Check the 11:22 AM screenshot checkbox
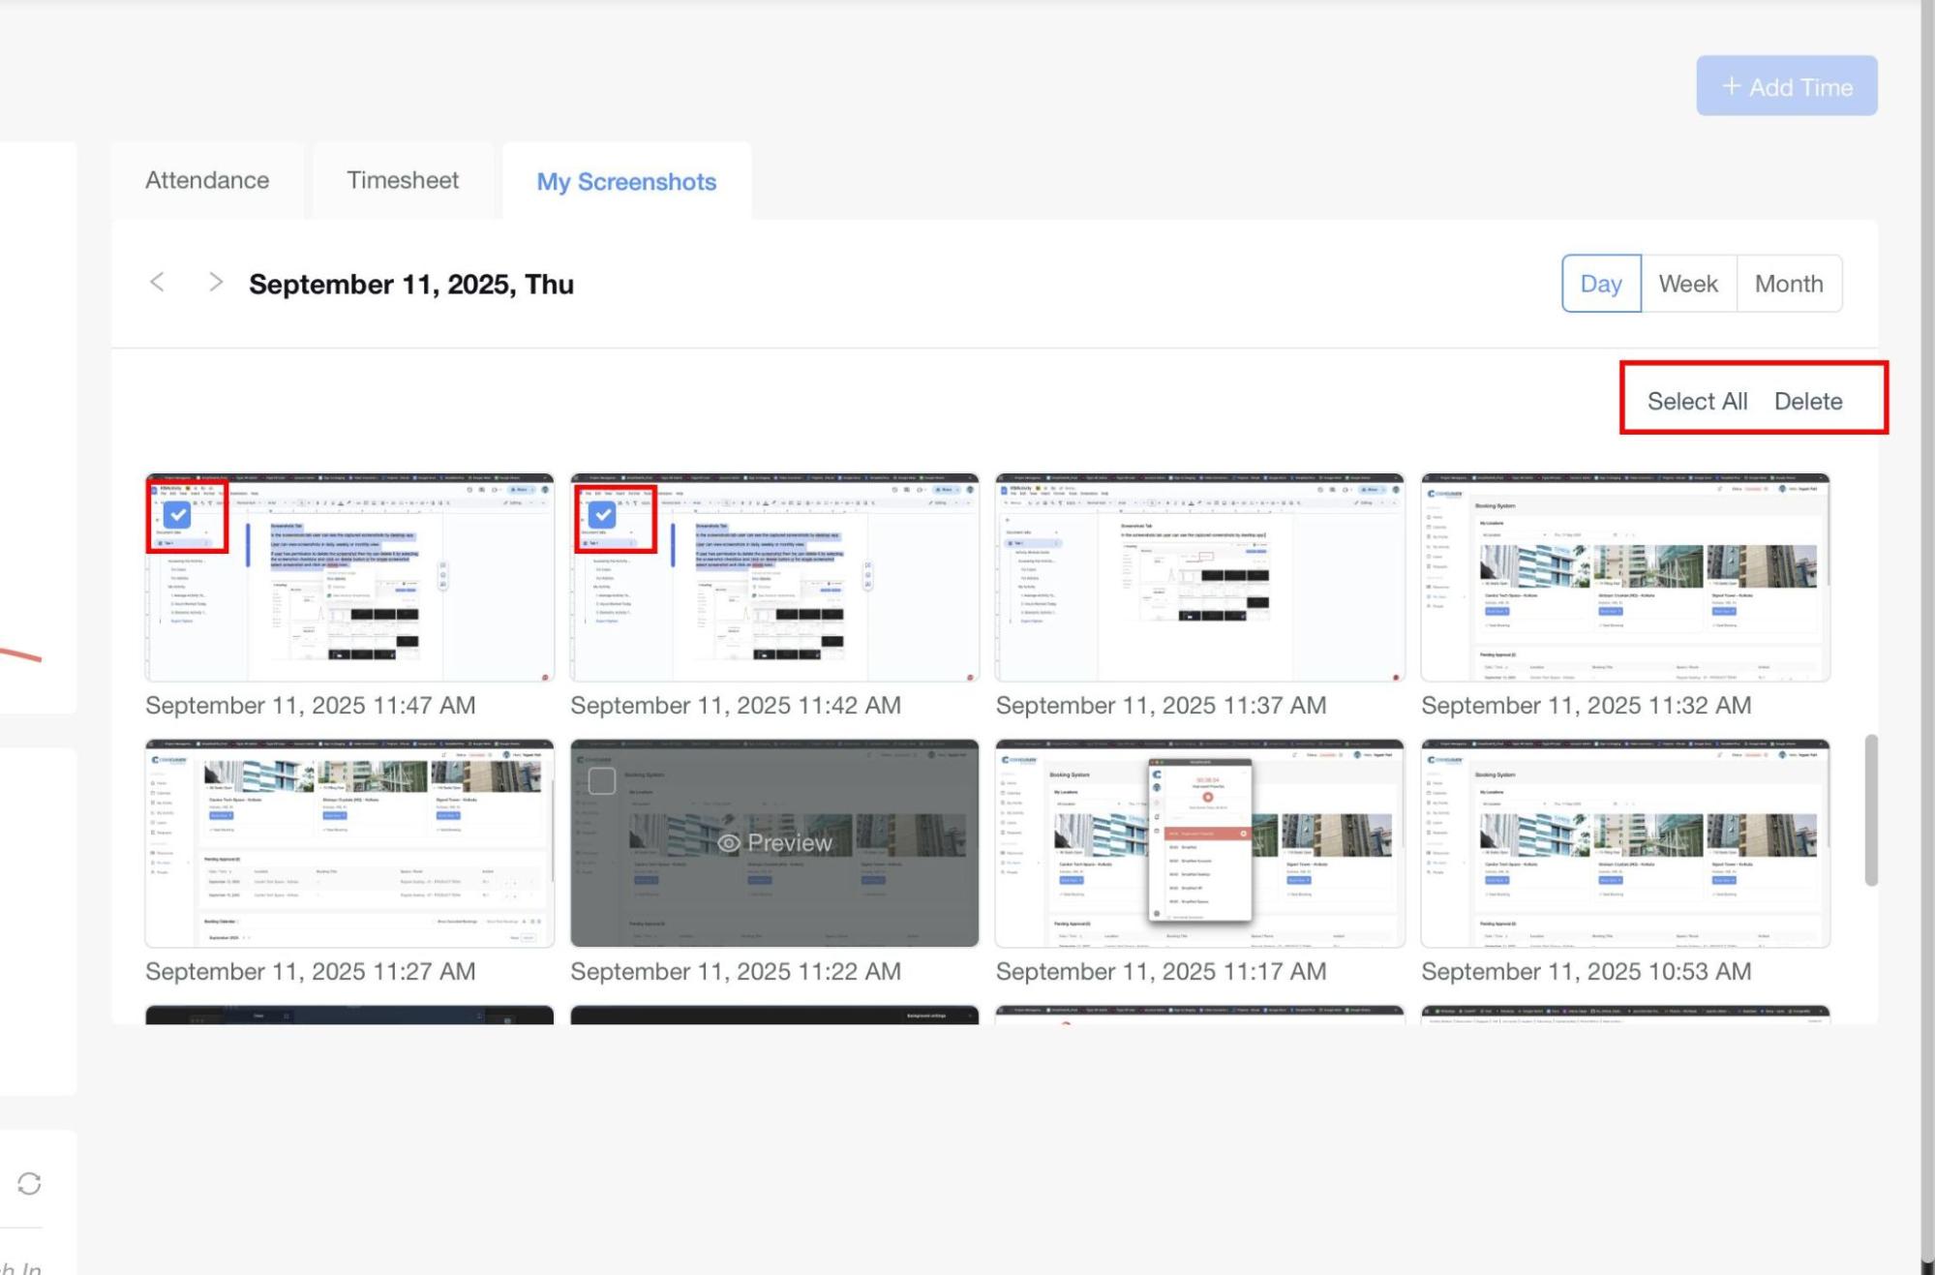1935x1275 pixels. click(x=601, y=780)
